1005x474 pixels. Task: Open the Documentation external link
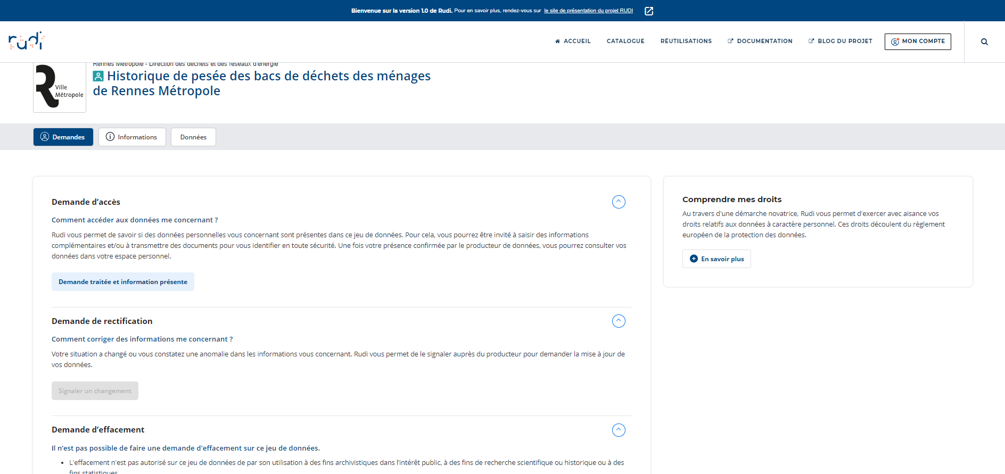760,41
